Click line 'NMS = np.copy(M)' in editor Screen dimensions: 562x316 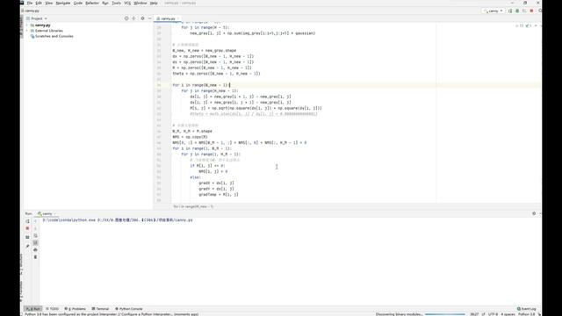190,137
